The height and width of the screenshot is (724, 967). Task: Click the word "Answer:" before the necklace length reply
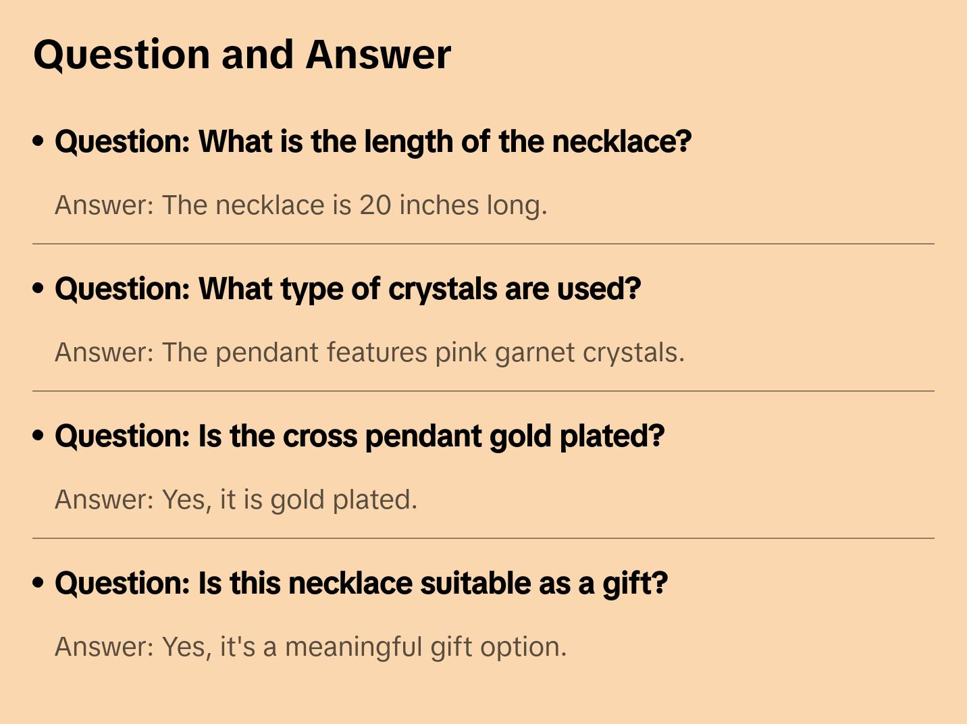point(105,205)
